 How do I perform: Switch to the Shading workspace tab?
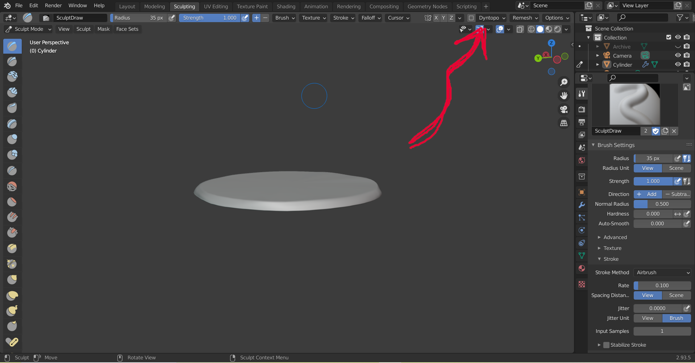286,7
